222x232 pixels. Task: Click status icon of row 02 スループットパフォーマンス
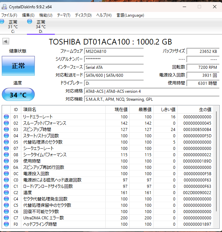coord(6,123)
